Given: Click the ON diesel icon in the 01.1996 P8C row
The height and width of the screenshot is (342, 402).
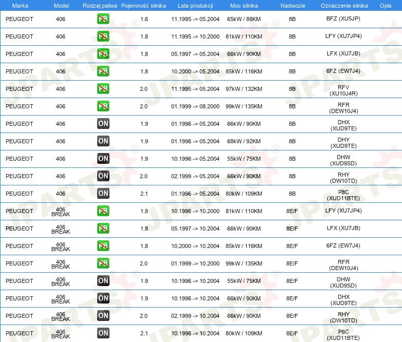Looking at the screenshot, I should [x=103, y=194].
